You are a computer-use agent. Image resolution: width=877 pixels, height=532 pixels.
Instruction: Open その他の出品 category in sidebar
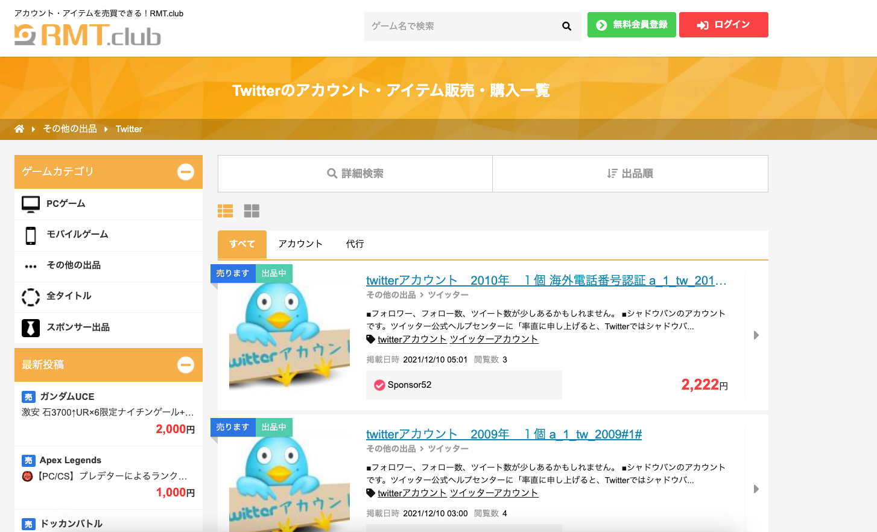(109, 266)
